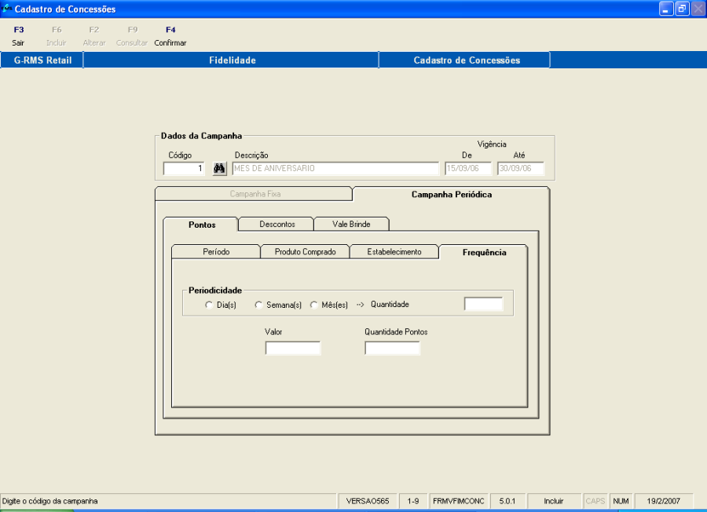Click the Fidelidade header section
This screenshot has width=707, height=512.
[232, 60]
